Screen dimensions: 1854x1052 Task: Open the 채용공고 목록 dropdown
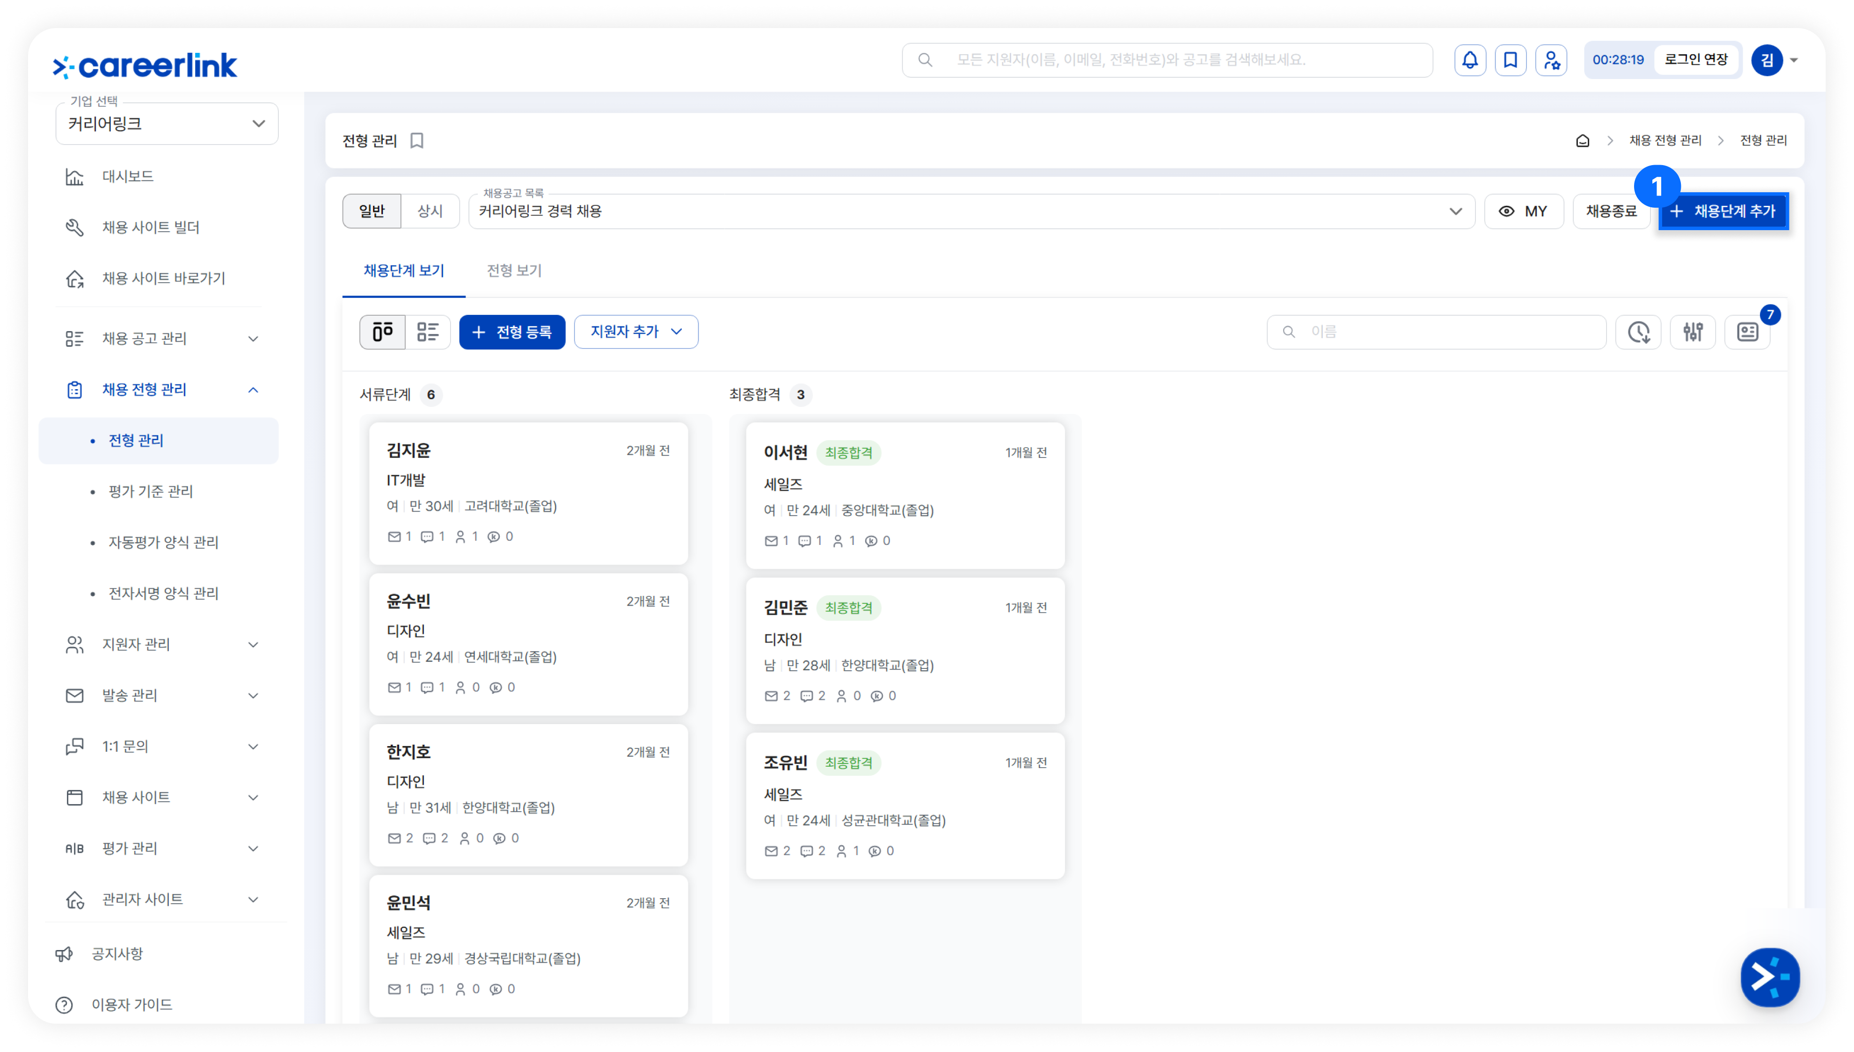[x=971, y=211]
